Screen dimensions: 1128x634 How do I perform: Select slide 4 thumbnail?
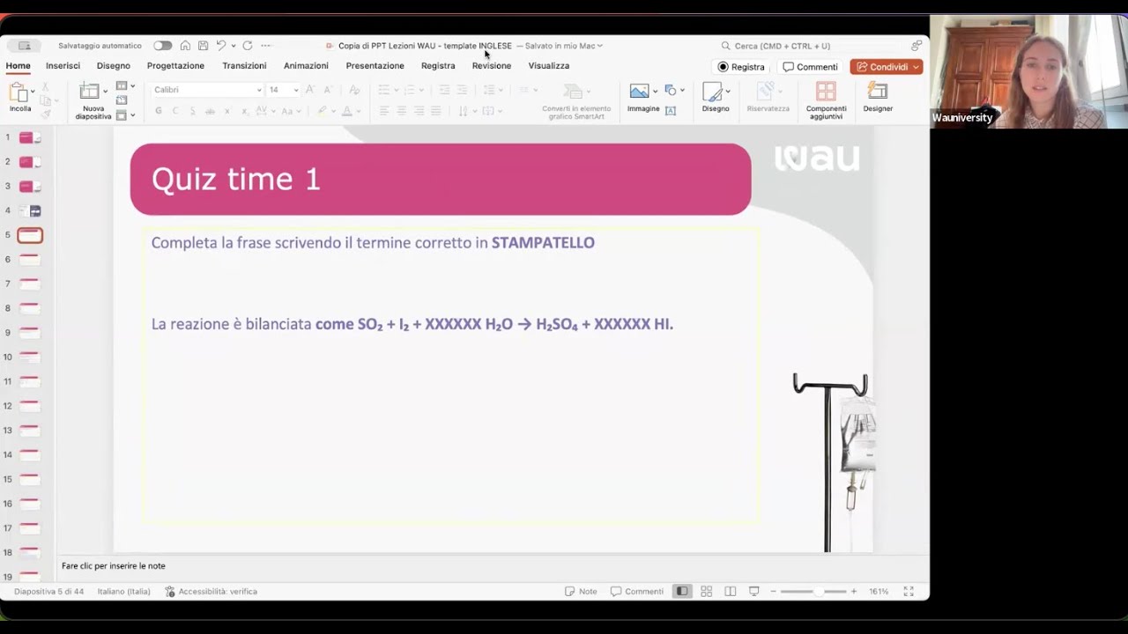point(30,210)
